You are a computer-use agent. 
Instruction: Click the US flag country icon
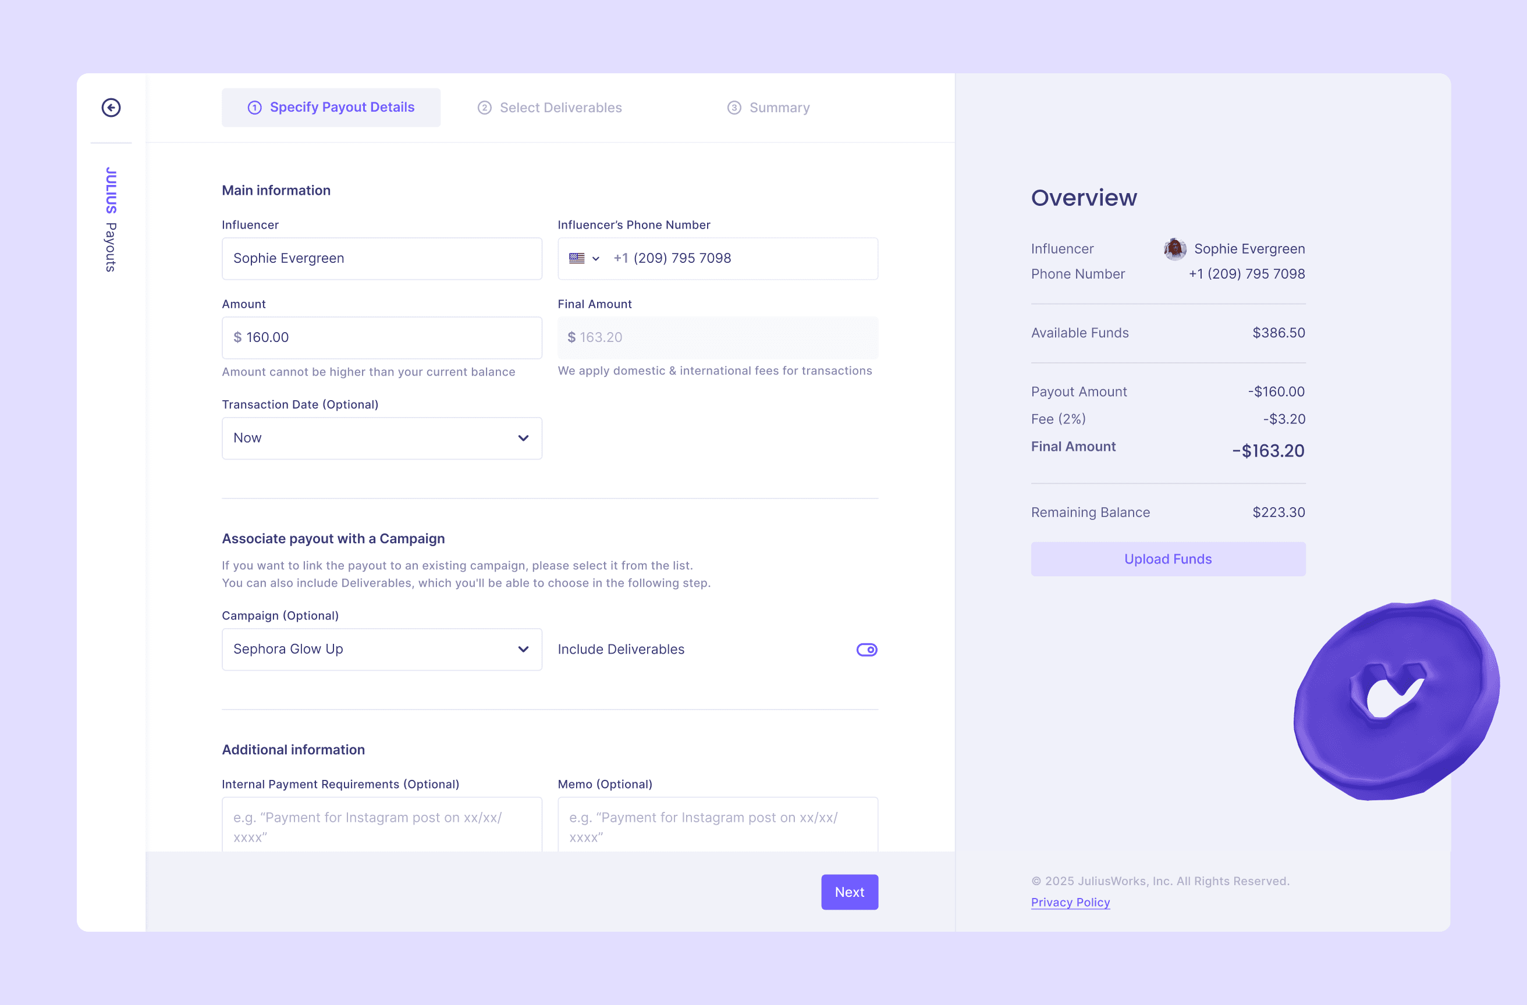click(576, 258)
